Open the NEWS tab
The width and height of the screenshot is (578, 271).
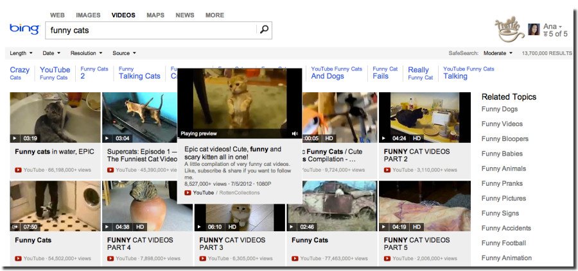click(x=185, y=15)
